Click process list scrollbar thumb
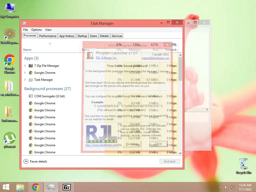Image resolution: width=256 pixels, height=192 pixels. click(x=180, y=69)
